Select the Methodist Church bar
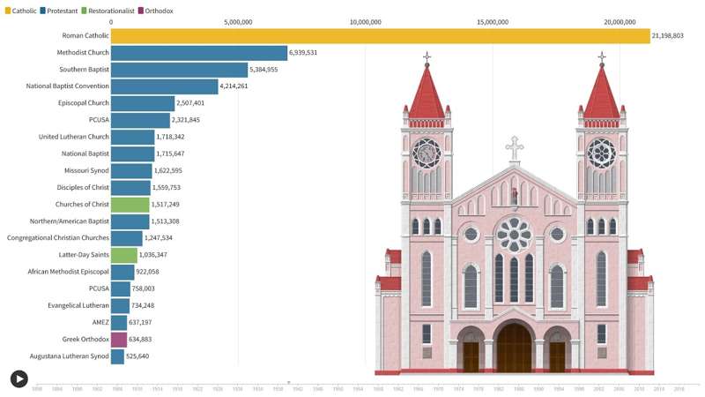Viewport: 705px width, 397px height. [x=199, y=53]
